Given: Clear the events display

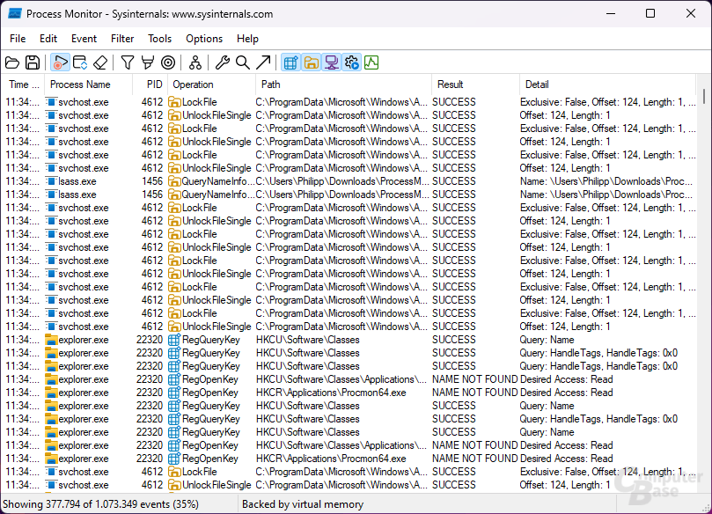Looking at the screenshot, I should tap(99, 62).
